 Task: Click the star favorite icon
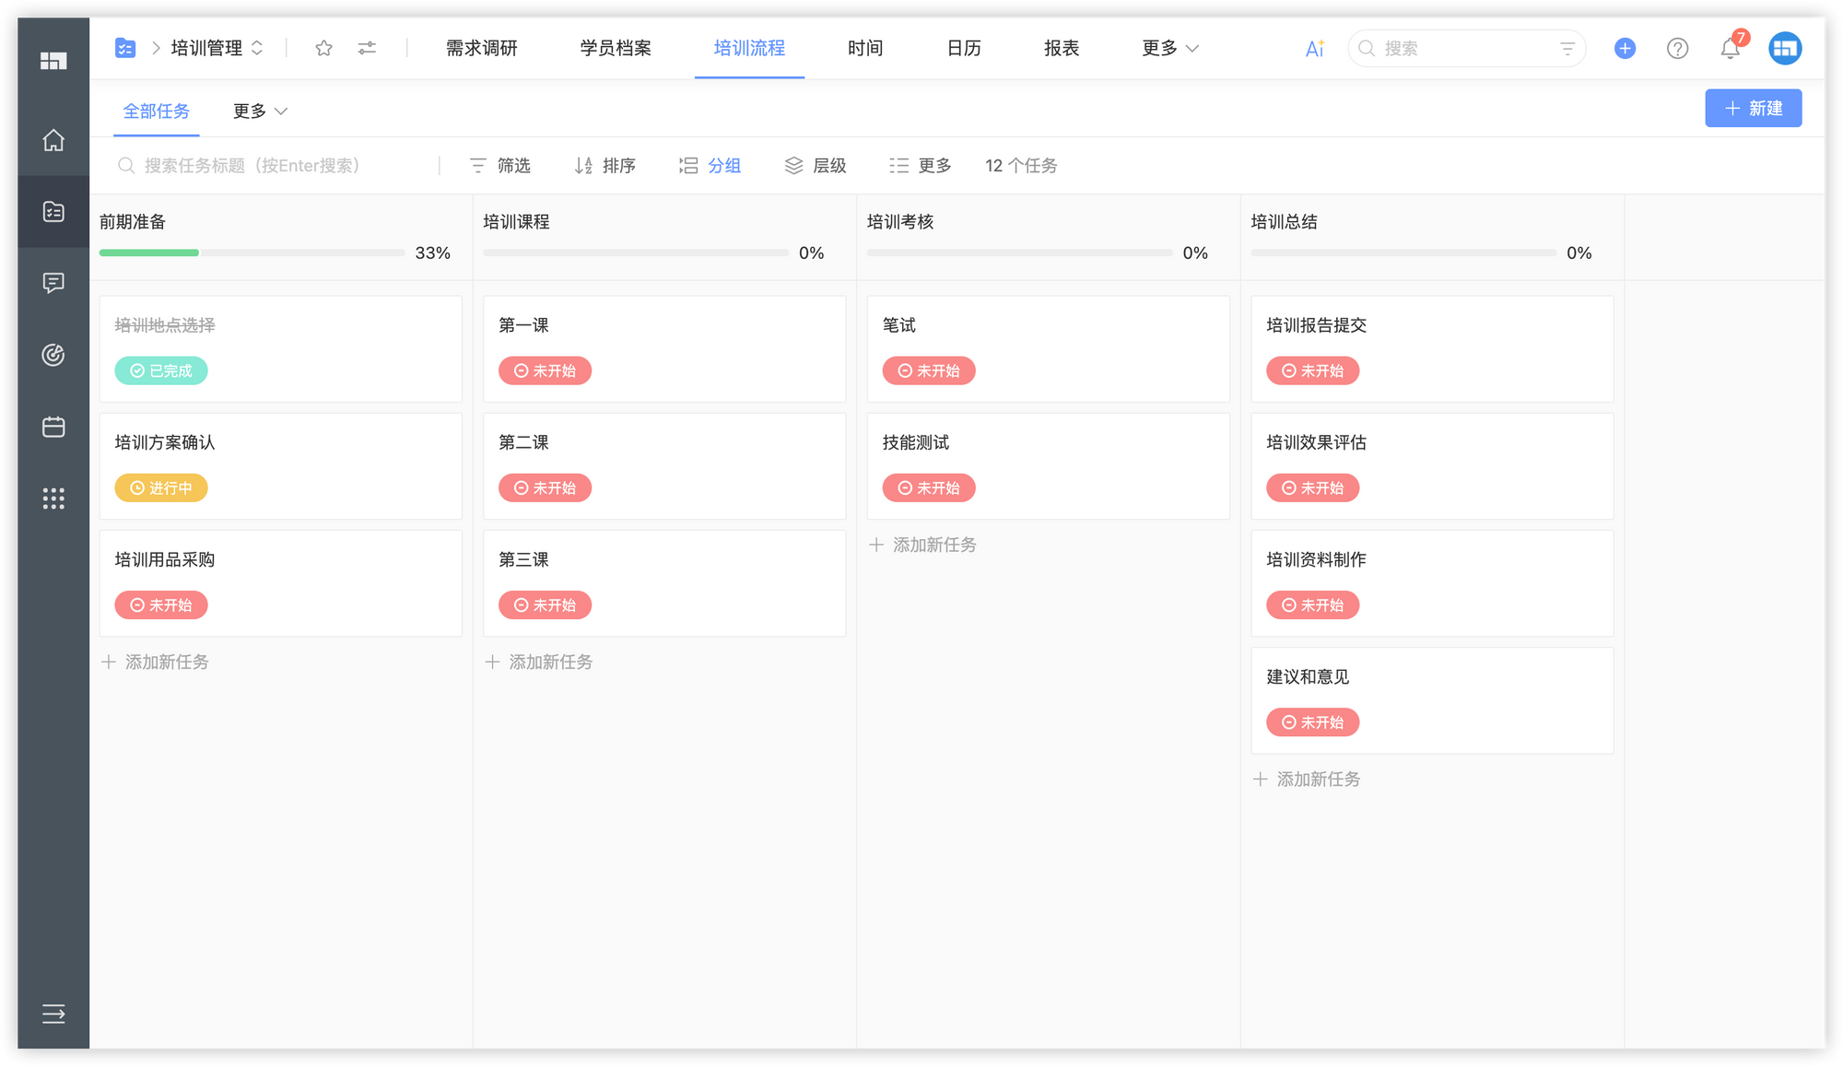pyautogui.click(x=323, y=48)
